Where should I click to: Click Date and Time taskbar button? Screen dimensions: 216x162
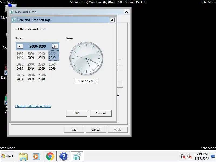[77, 156]
